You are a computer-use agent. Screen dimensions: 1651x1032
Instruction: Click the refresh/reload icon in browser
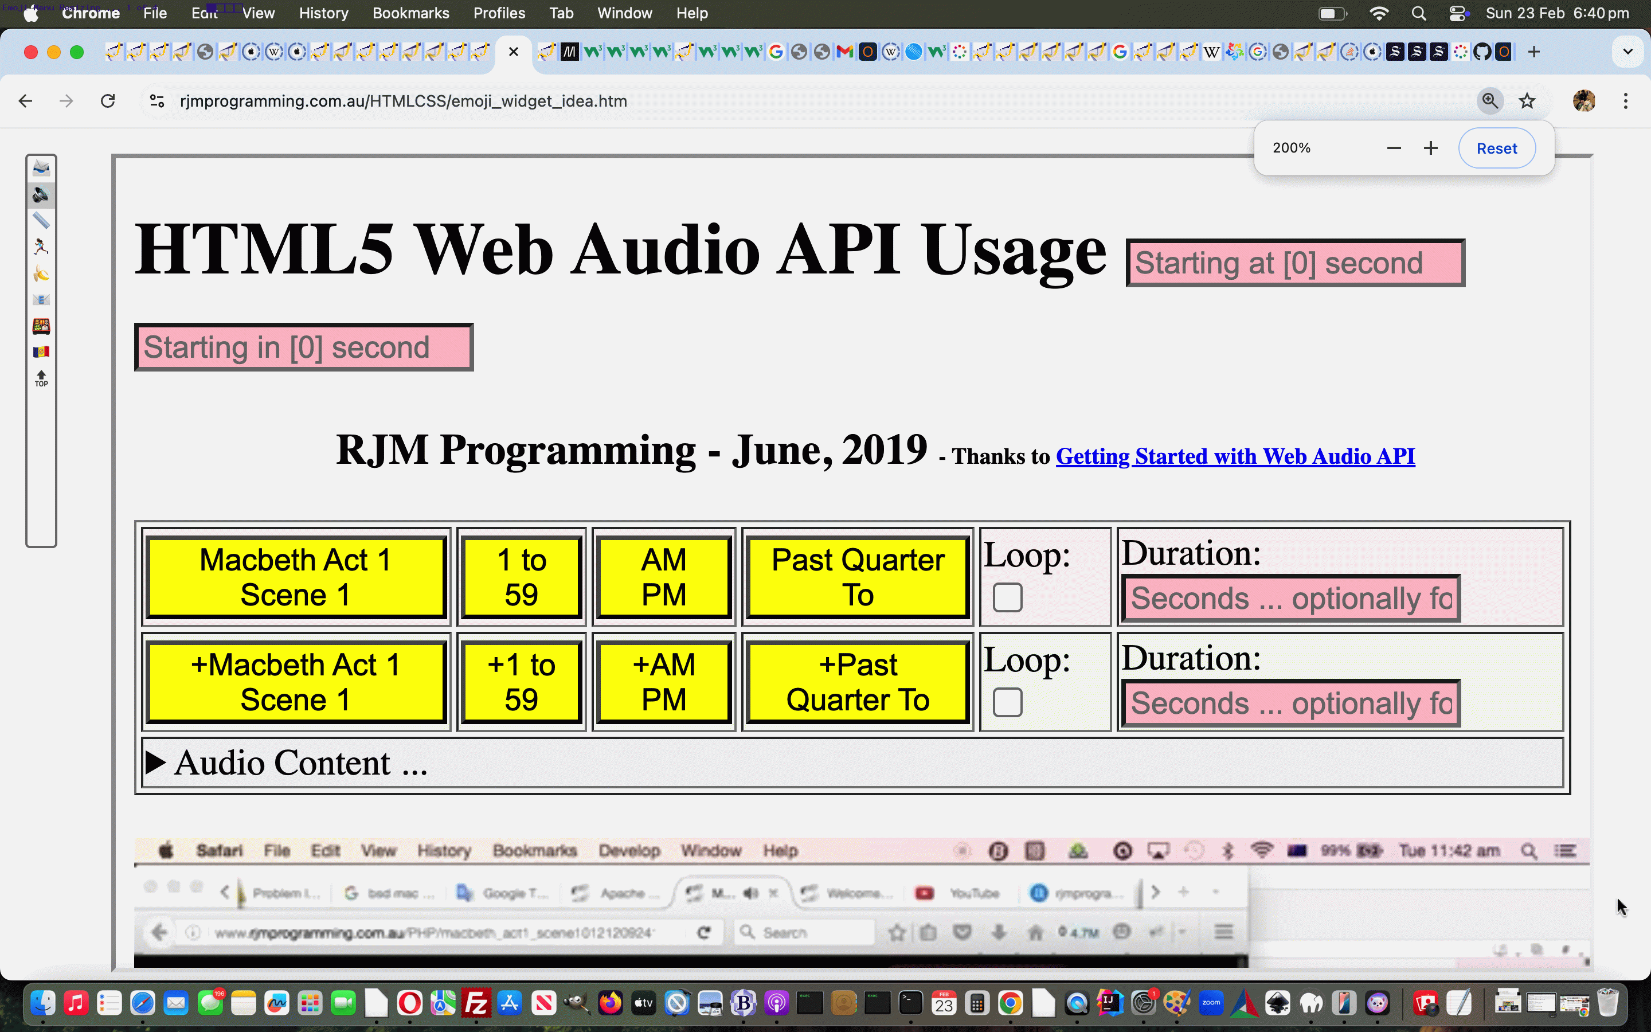coord(107,101)
